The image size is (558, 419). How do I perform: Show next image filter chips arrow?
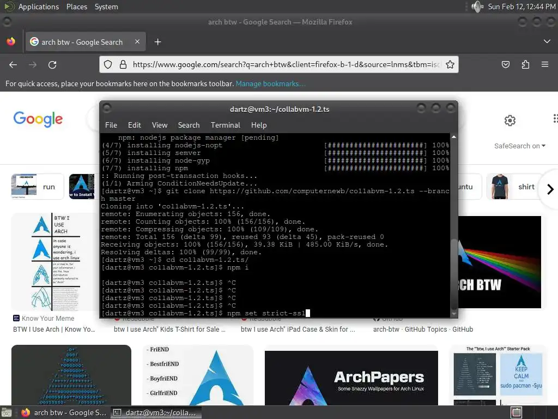click(550, 189)
